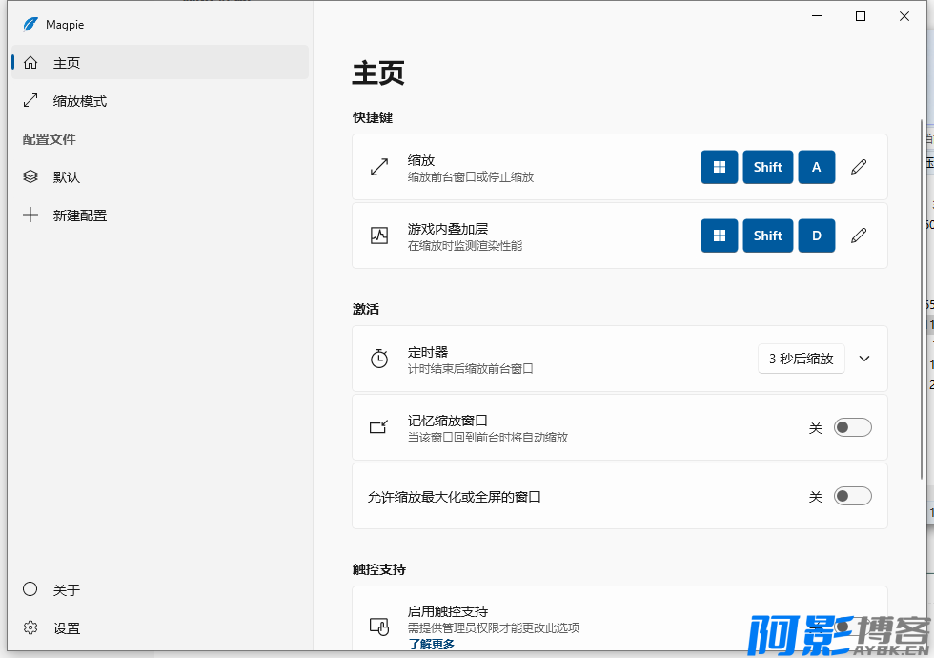Close the Magpie window
Viewport: 934px width, 658px height.
point(904,16)
